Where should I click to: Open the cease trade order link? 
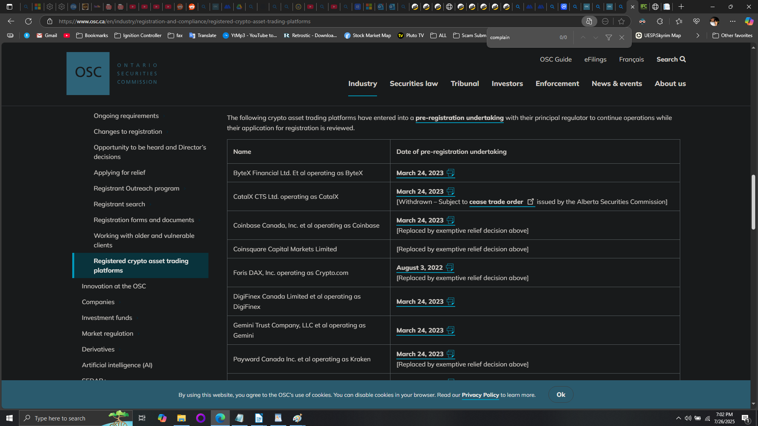click(502, 202)
